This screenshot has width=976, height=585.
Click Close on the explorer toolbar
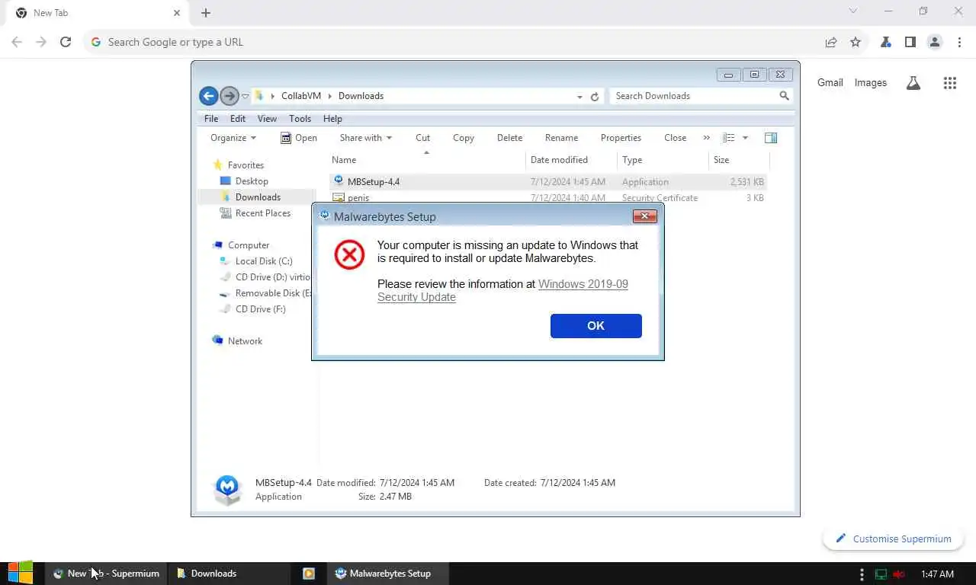click(x=675, y=138)
